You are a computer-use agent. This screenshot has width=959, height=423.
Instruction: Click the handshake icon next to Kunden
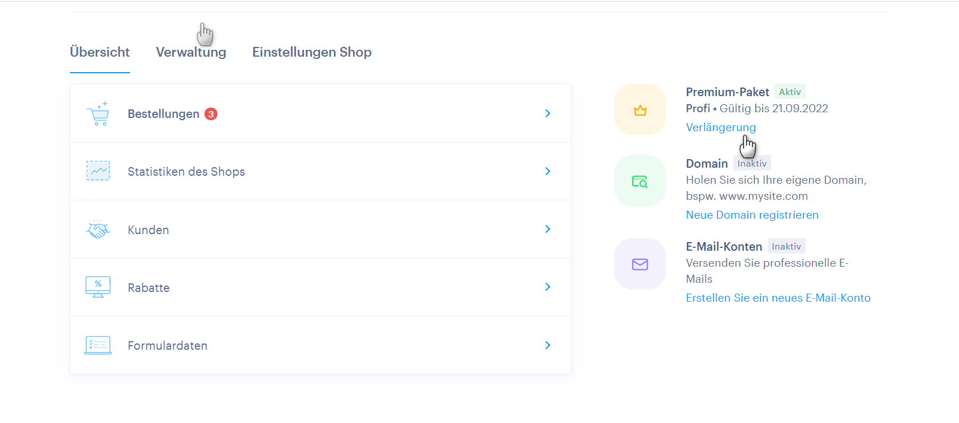tap(98, 230)
